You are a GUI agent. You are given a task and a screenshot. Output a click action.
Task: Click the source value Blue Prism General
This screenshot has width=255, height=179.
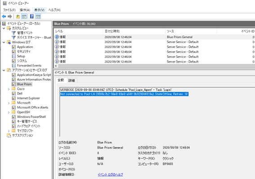pyautogui.click(x=110, y=148)
